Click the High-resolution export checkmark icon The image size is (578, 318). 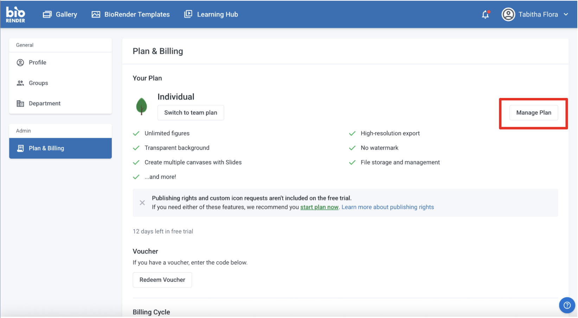click(x=352, y=133)
